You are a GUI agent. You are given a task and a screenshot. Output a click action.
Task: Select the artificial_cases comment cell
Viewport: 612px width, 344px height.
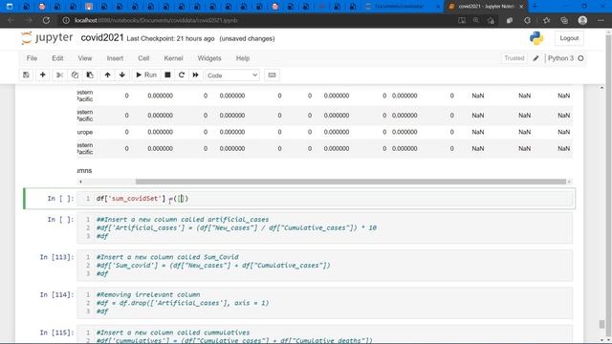click(324, 227)
